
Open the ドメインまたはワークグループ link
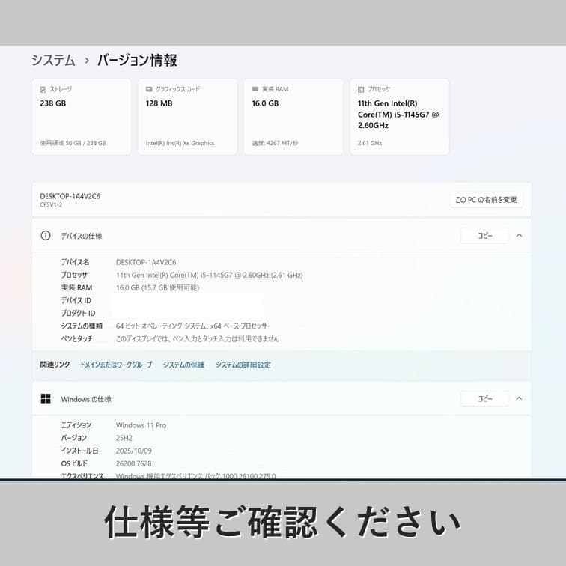[116, 365]
